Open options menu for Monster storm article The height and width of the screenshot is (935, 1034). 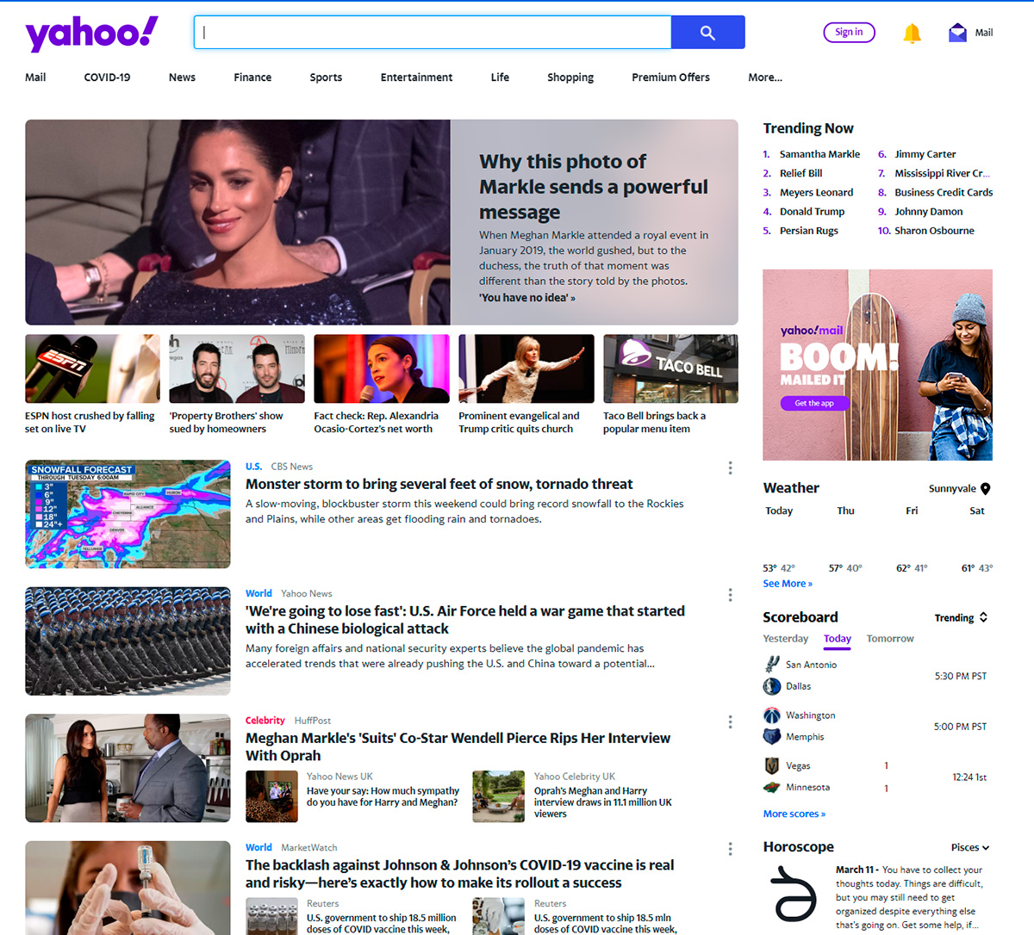(730, 467)
